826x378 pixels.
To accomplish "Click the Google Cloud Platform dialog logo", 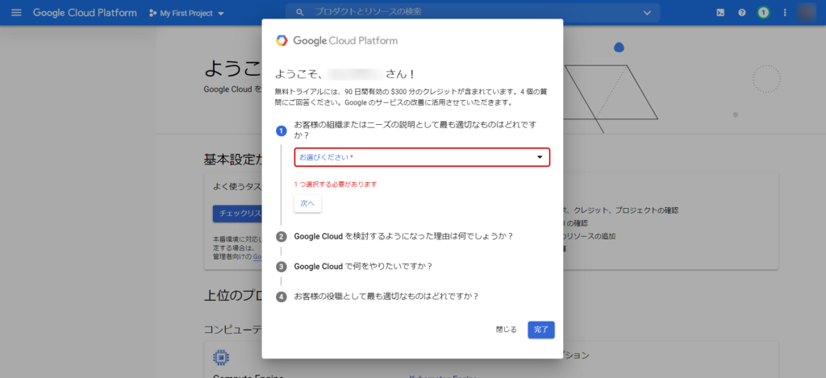I will tap(336, 40).
